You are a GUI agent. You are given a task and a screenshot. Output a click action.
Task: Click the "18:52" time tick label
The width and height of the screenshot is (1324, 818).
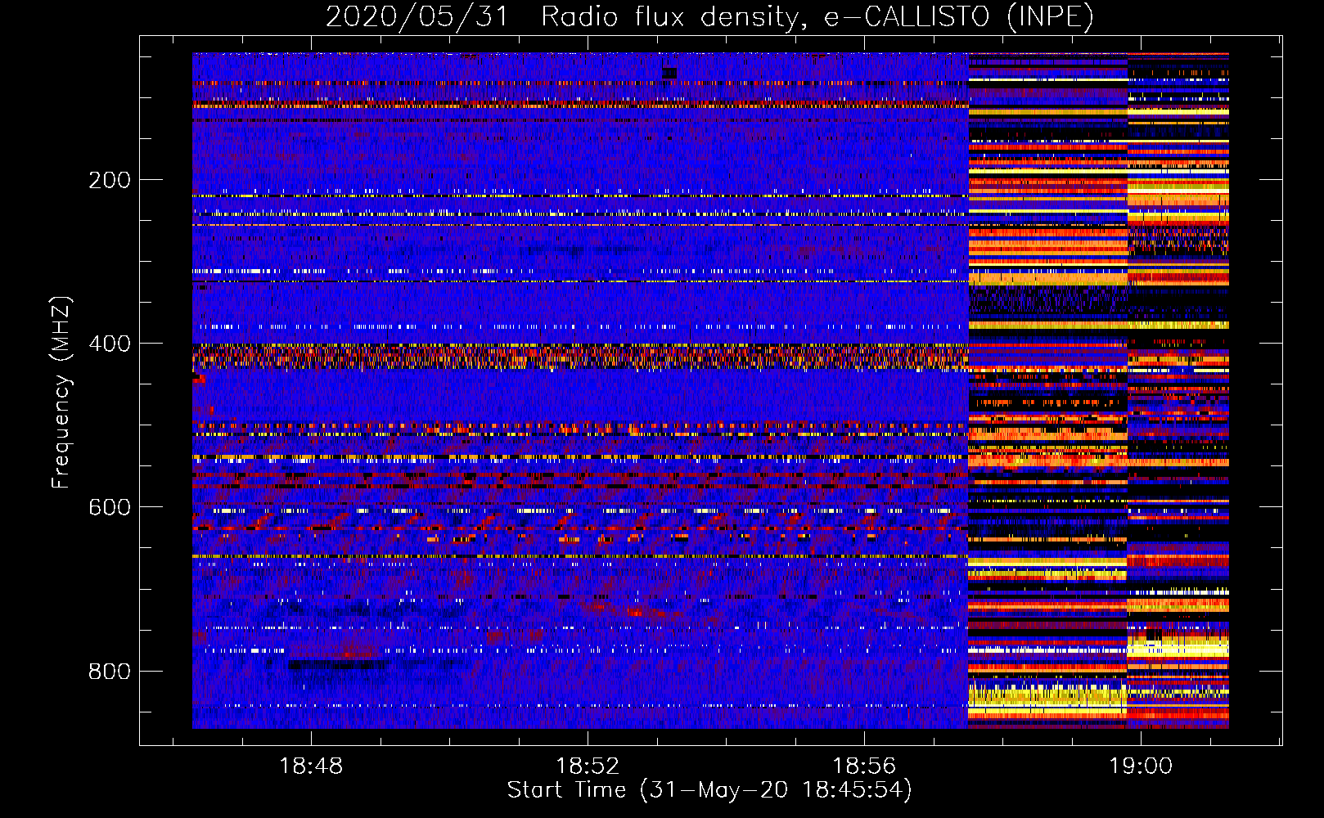(588, 766)
